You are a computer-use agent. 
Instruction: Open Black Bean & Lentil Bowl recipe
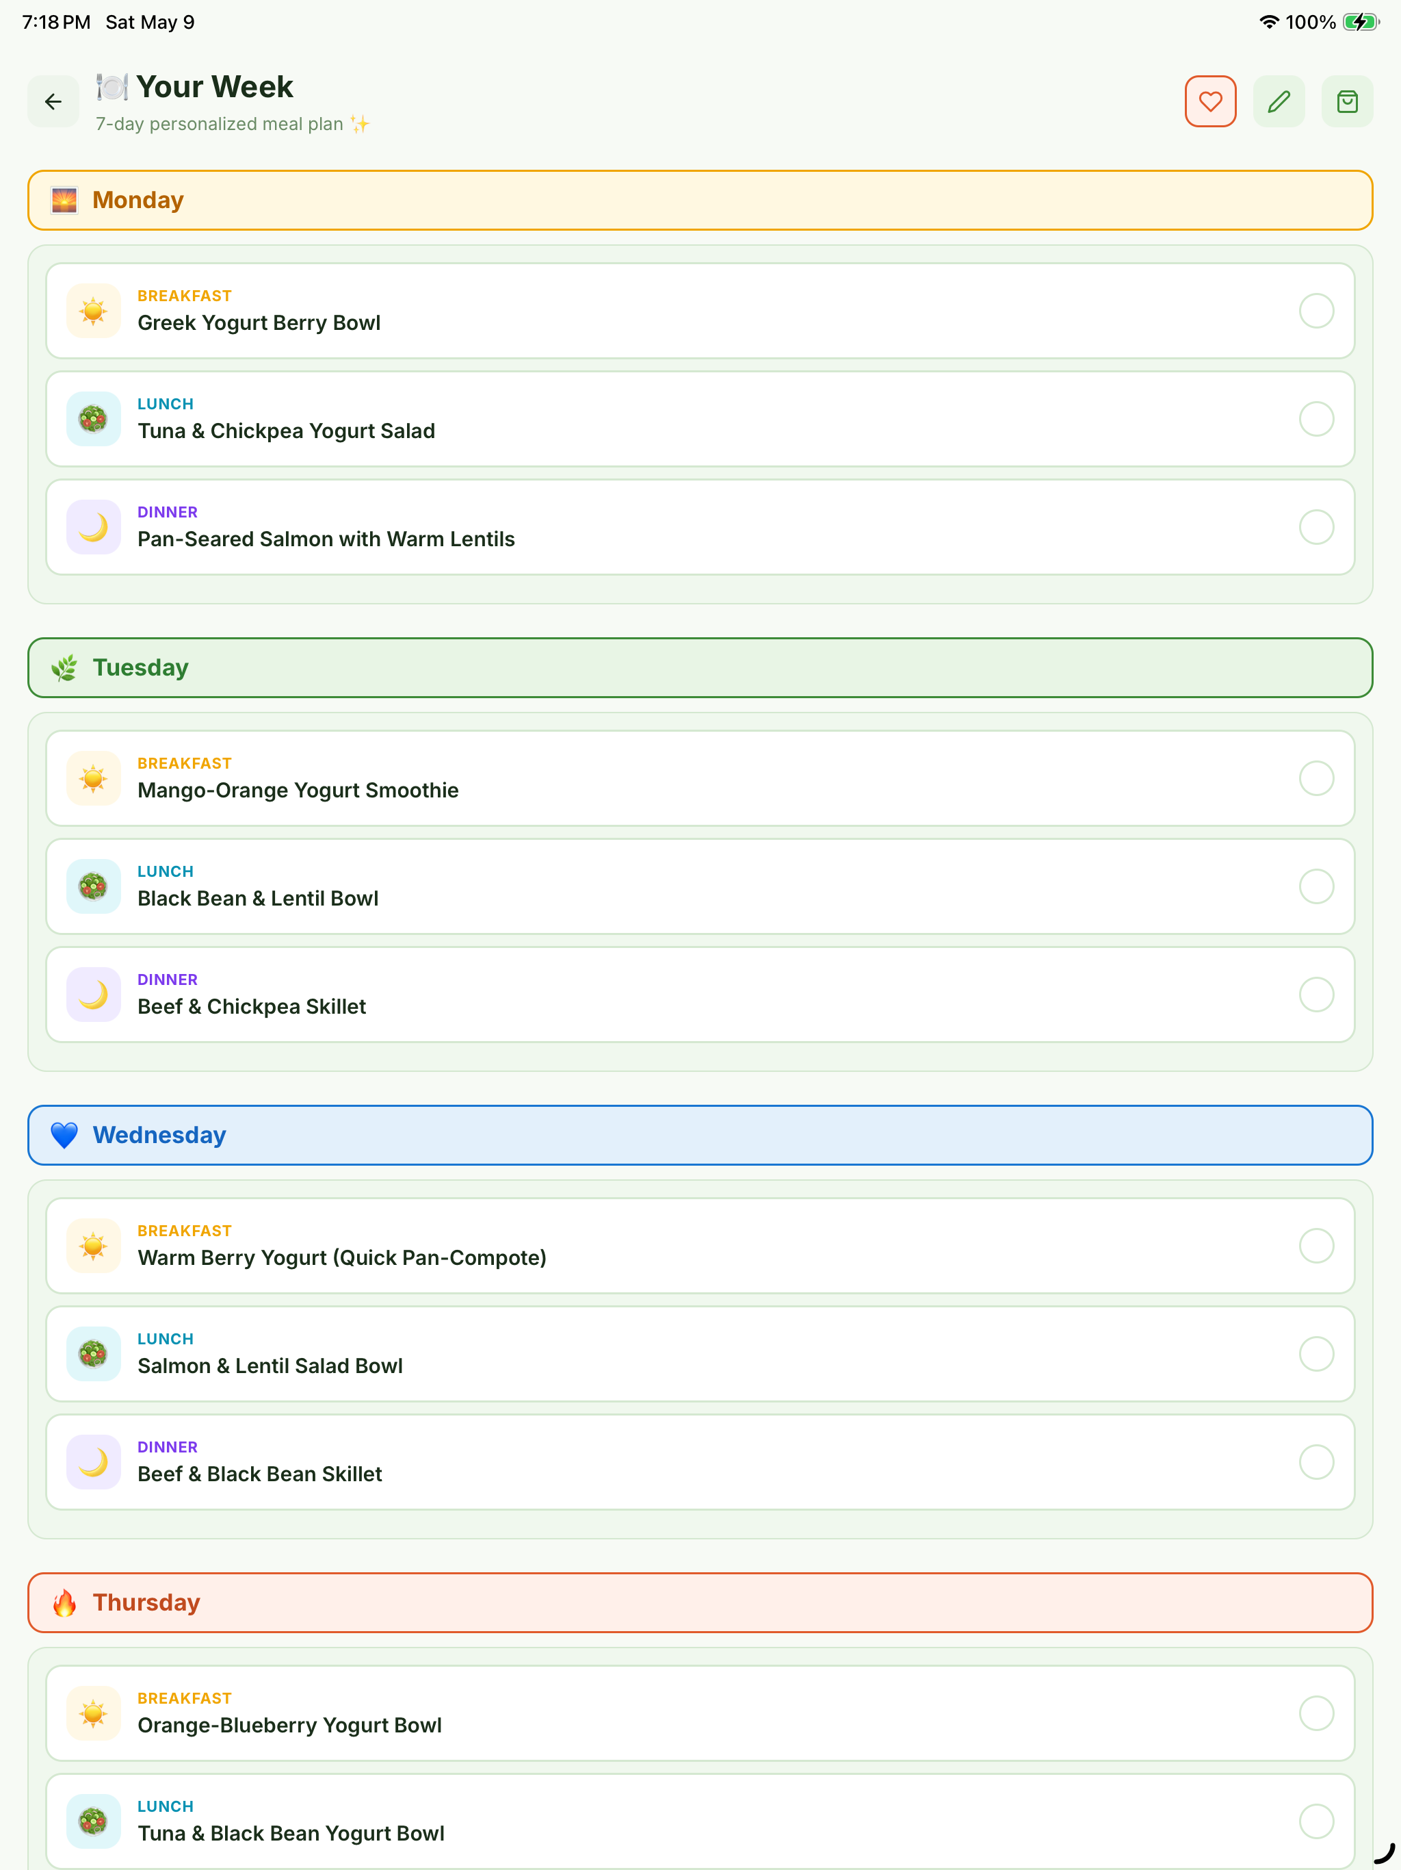[x=700, y=887]
